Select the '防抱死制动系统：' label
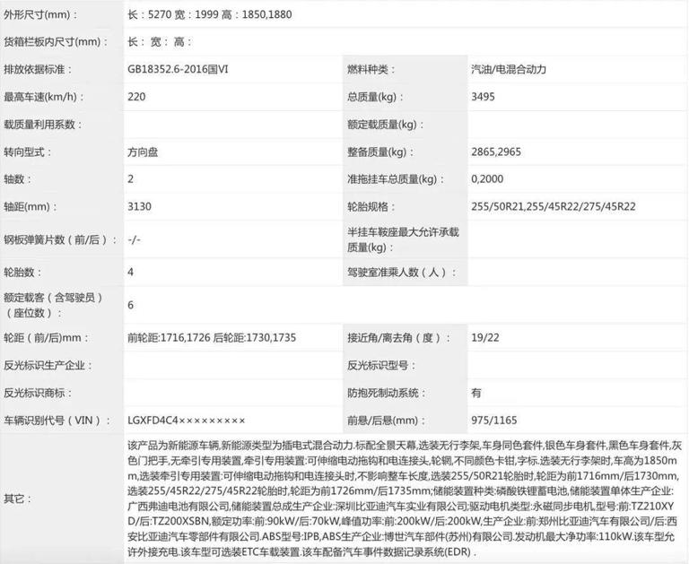The height and width of the screenshot is (564, 689). click(x=387, y=393)
